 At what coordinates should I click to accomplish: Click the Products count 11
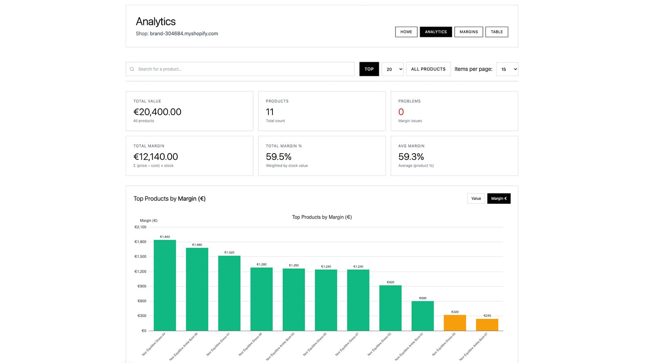270,112
